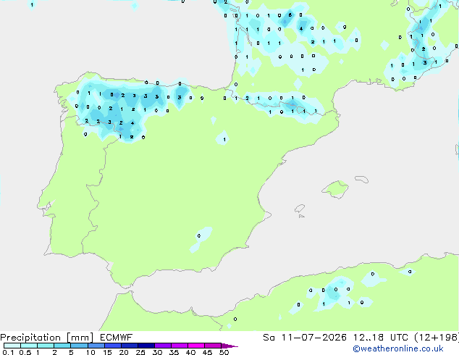Select the 'ECMWF' model label

[116, 338]
